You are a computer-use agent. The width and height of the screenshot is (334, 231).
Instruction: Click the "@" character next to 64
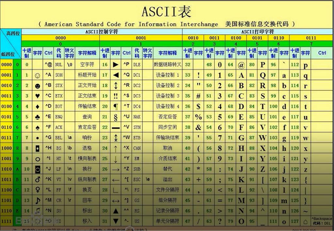pos(241,65)
